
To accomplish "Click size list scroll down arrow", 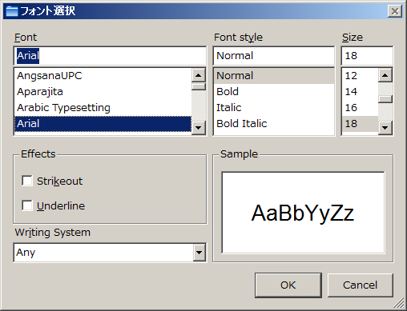I will (385, 128).
